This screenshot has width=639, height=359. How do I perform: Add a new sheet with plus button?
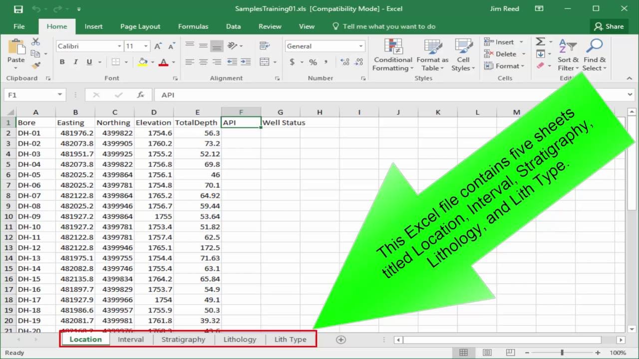(341, 340)
